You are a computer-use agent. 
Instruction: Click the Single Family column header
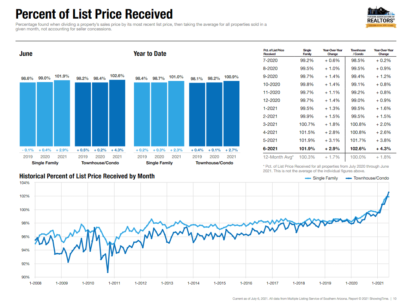(307, 52)
